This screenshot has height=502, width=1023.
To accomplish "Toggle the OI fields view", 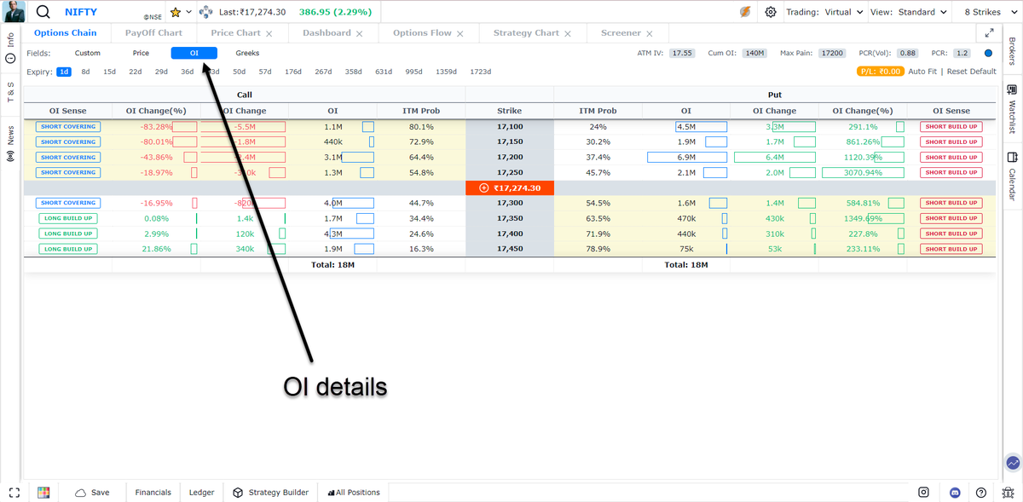I will [x=194, y=52].
